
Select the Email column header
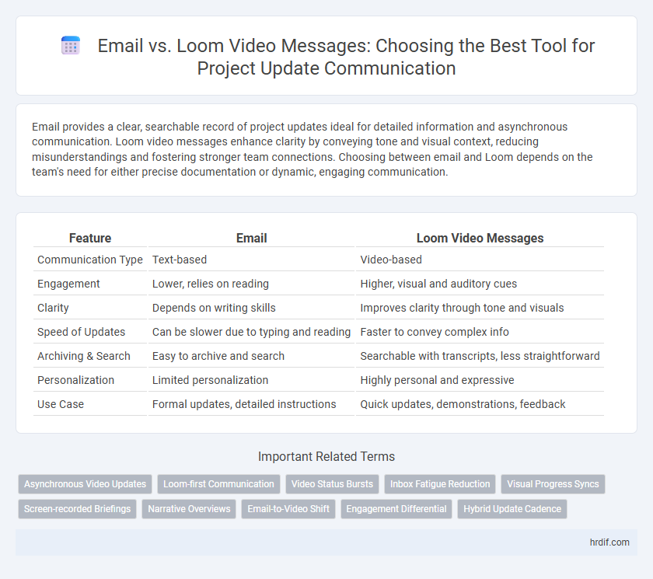click(252, 238)
